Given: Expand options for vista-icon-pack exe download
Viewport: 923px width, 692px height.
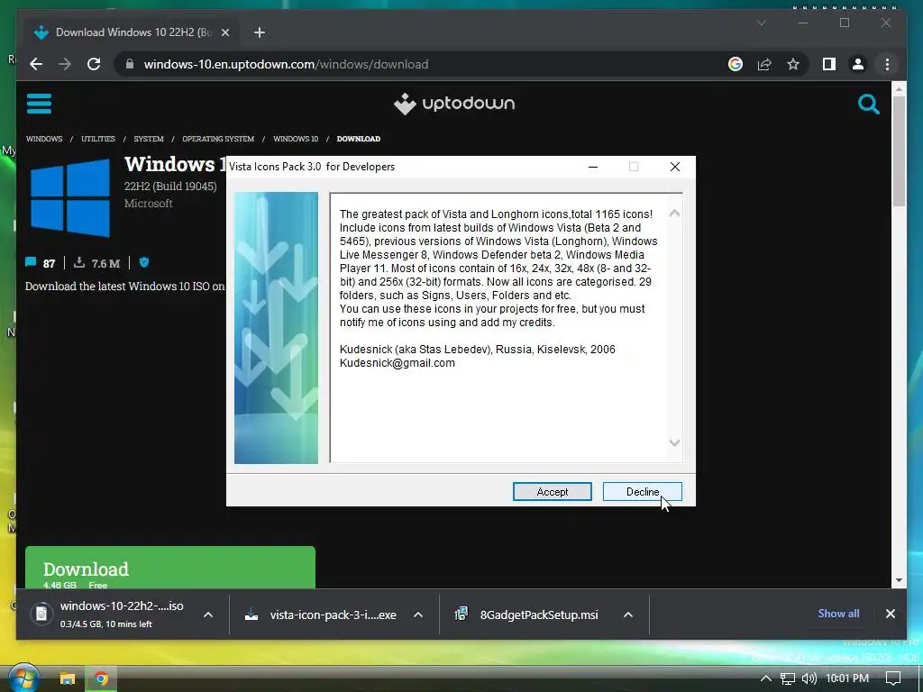Looking at the screenshot, I should [418, 615].
